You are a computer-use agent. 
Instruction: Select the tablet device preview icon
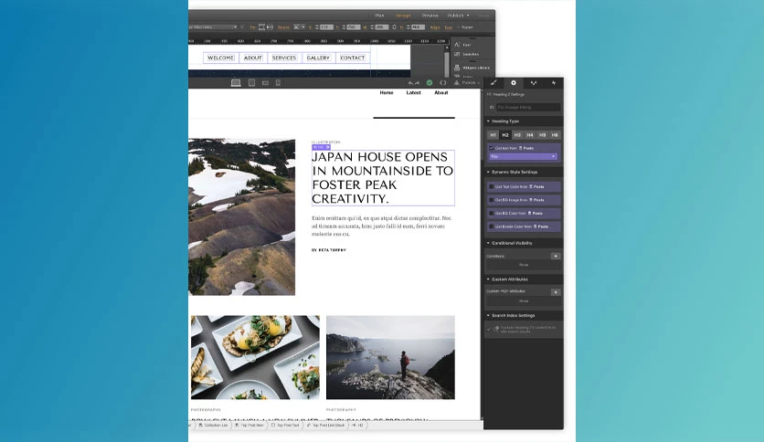tap(252, 83)
